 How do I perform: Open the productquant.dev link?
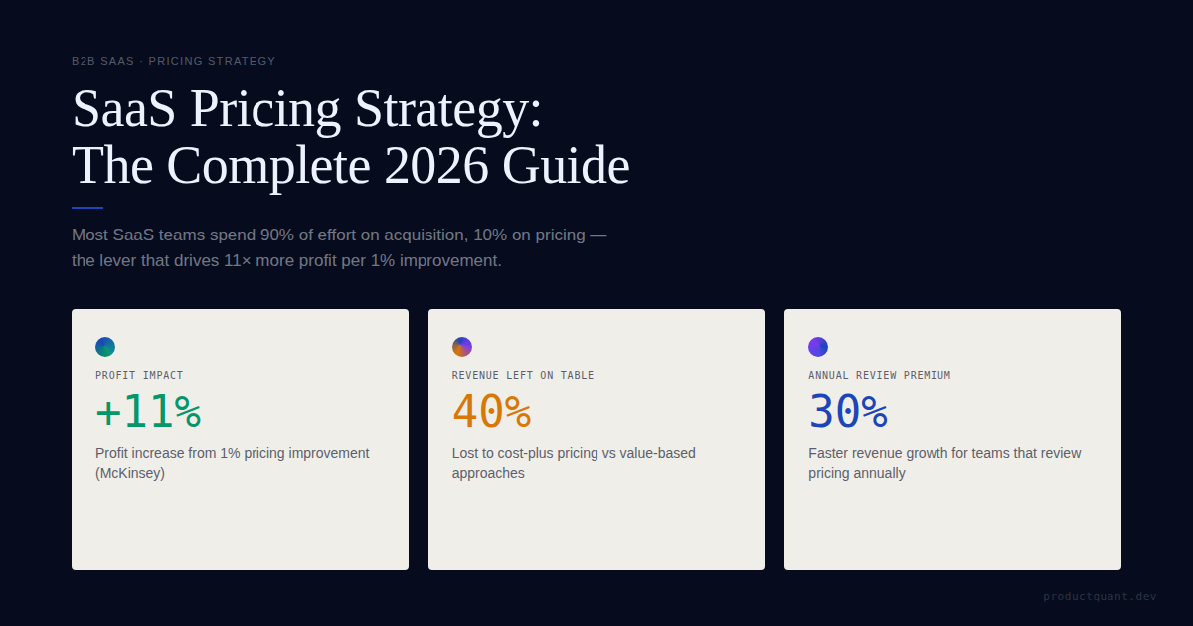[1100, 596]
